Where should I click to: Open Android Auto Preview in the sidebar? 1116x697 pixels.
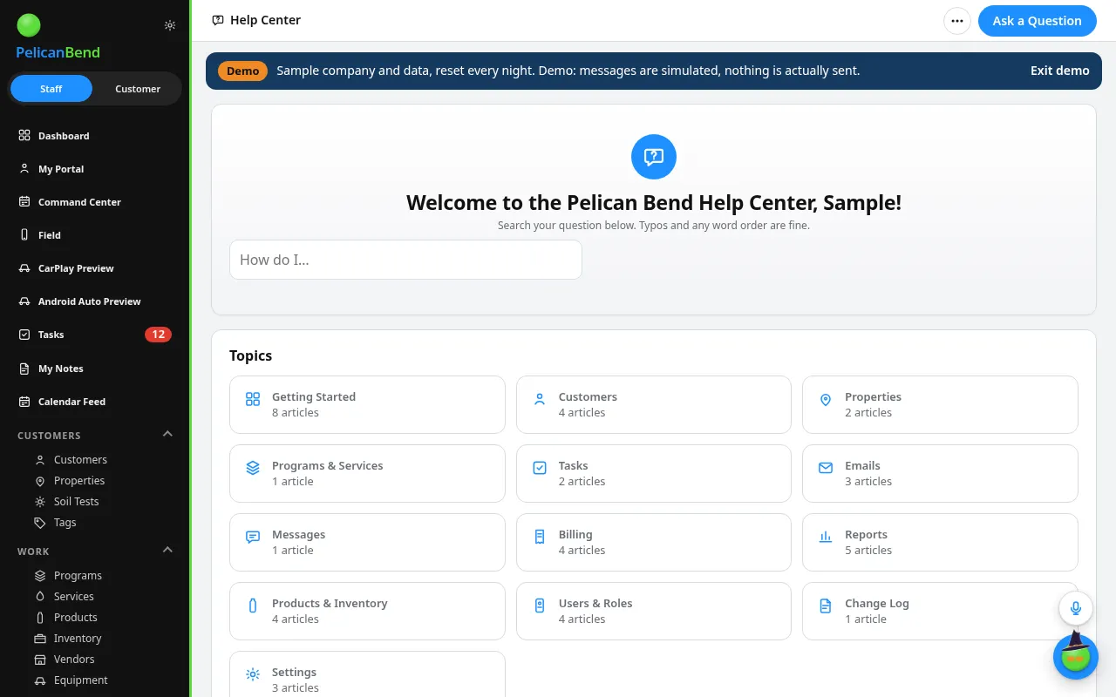pyautogui.click(x=95, y=301)
